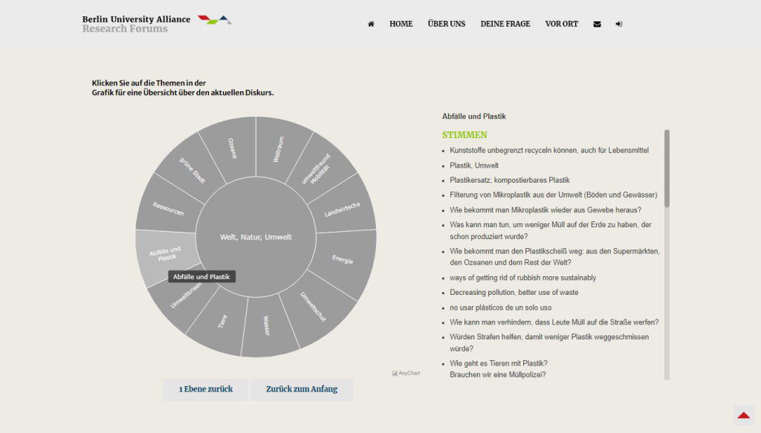Select the Ozeane segment in the wheel

(233, 149)
